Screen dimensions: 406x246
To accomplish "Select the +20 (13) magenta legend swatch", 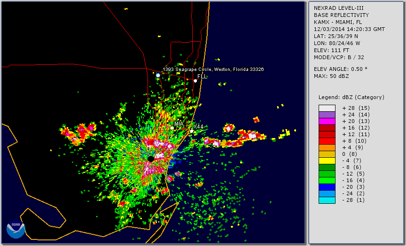I will (x=327, y=121).
